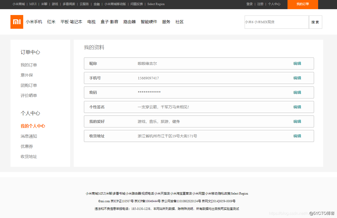Viewport: 337px width, 218px height.
Task: Open 个人中心 in top bar
Action: click(274, 4)
